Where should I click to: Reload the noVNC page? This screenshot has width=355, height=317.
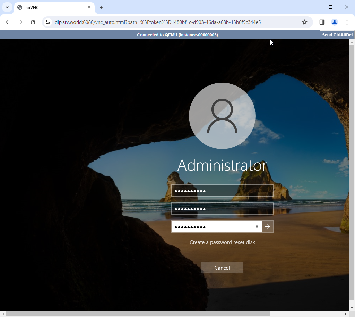(x=33, y=22)
